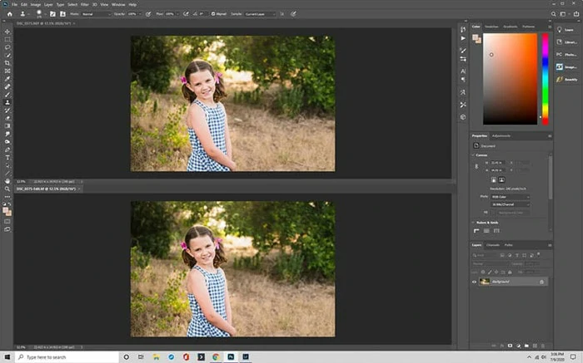The height and width of the screenshot is (363, 583).
Task: Open the Flow slider arrow in options bar
Action: pyautogui.click(x=177, y=14)
